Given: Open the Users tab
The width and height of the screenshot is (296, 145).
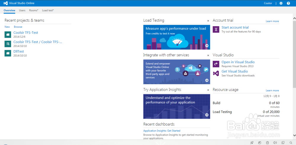Looking at the screenshot, I should [x=22, y=10].
